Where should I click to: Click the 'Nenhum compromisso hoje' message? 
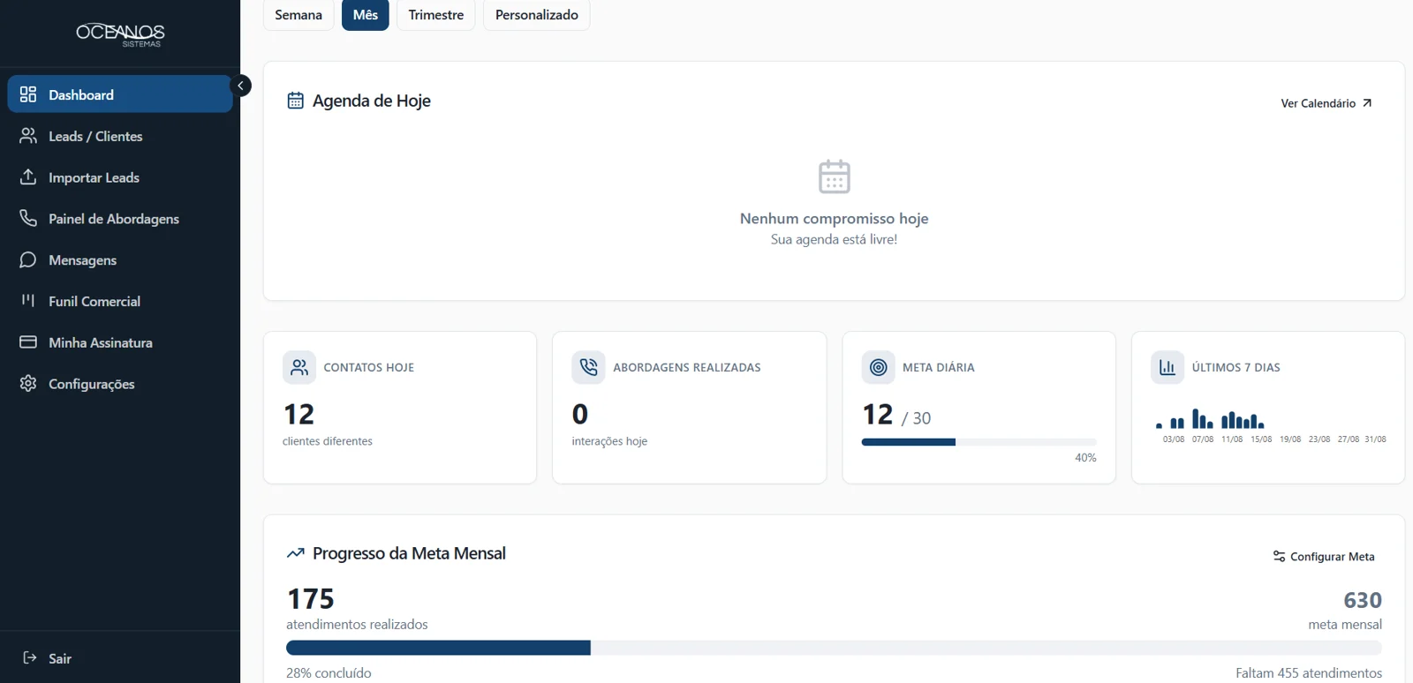pos(835,218)
